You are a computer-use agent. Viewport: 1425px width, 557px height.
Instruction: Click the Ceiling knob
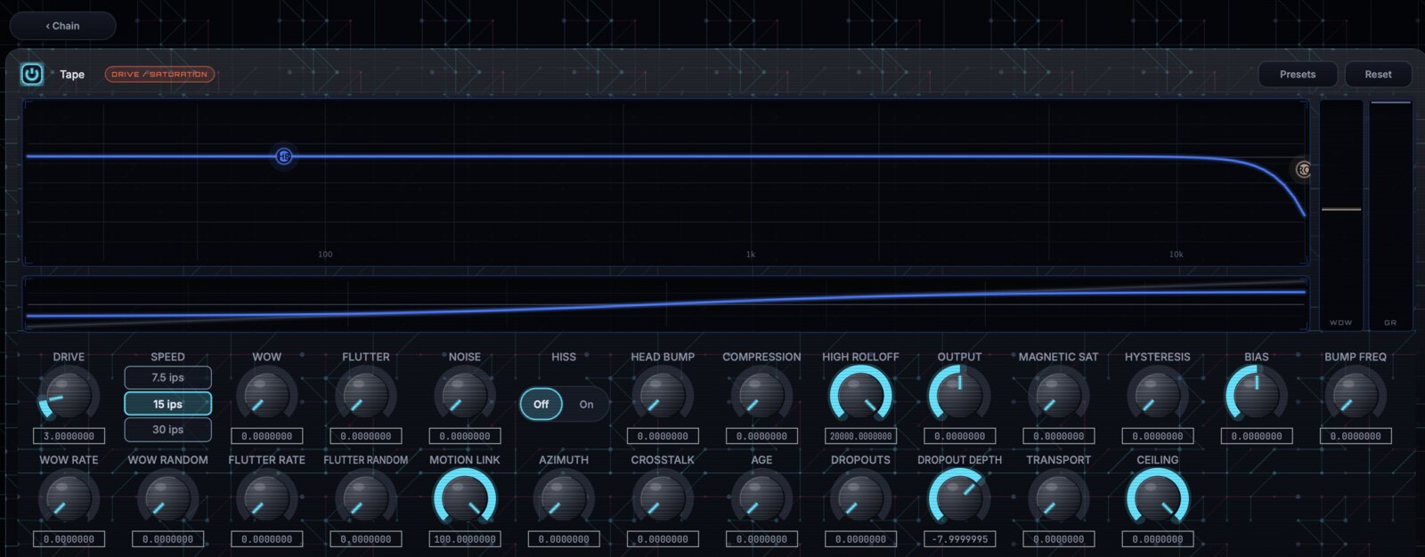1157,498
